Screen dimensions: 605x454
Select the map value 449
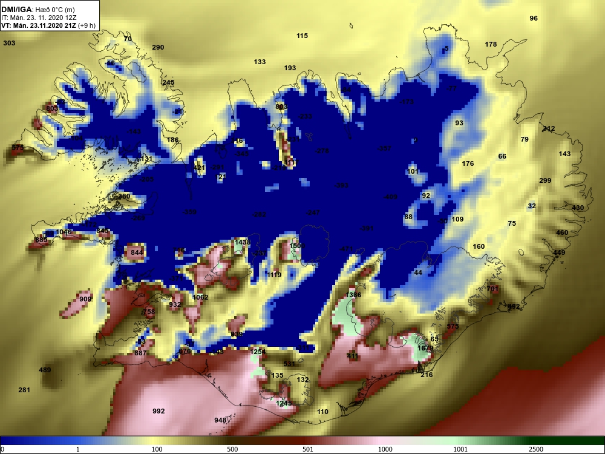(559, 253)
